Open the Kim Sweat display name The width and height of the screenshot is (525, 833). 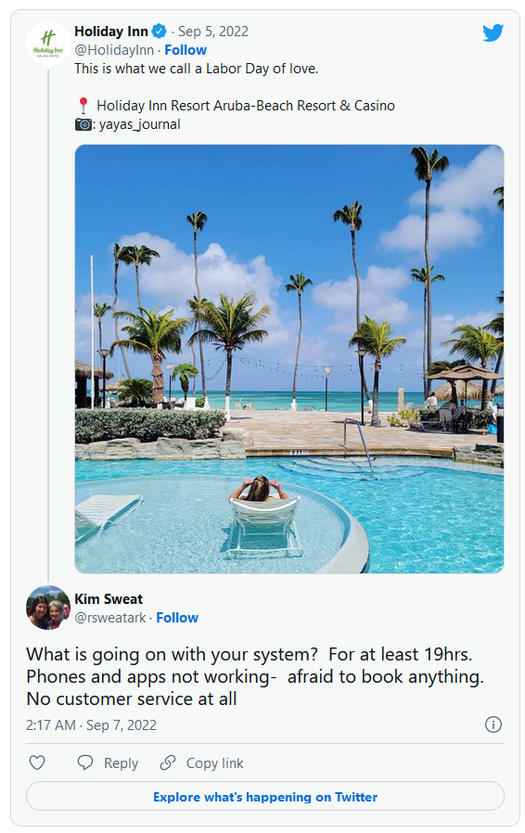pos(109,598)
